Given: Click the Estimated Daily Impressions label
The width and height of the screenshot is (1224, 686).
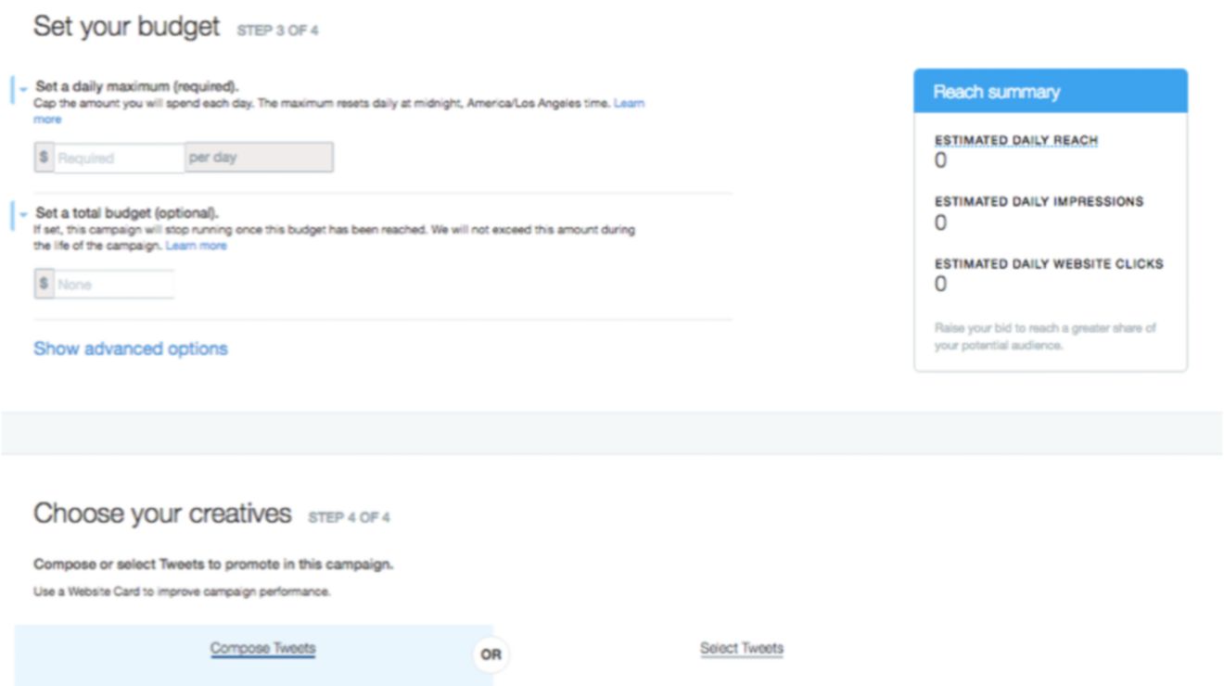Looking at the screenshot, I should (x=1039, y=201).
